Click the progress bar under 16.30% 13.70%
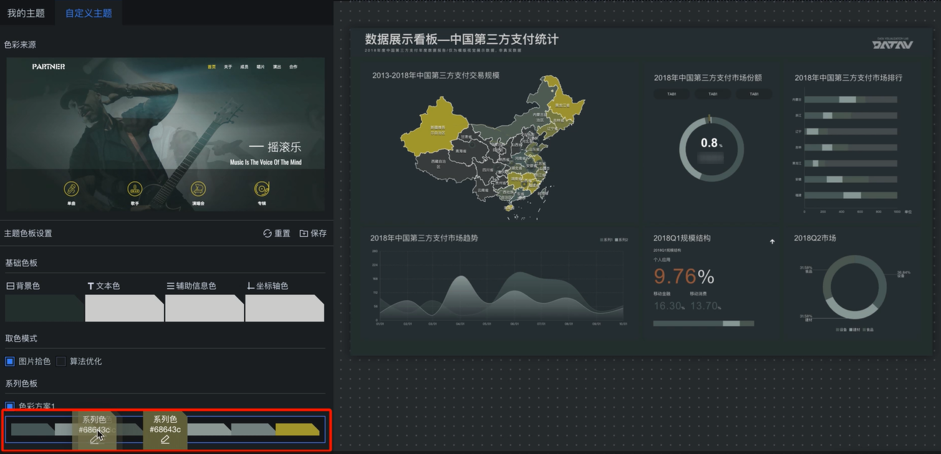 703,324
